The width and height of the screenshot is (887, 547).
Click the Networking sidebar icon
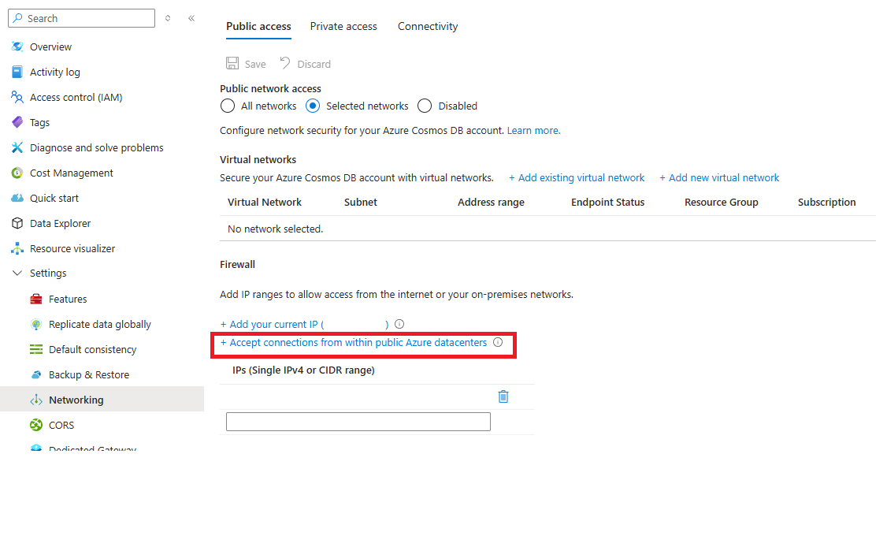(x=37, y=400)
